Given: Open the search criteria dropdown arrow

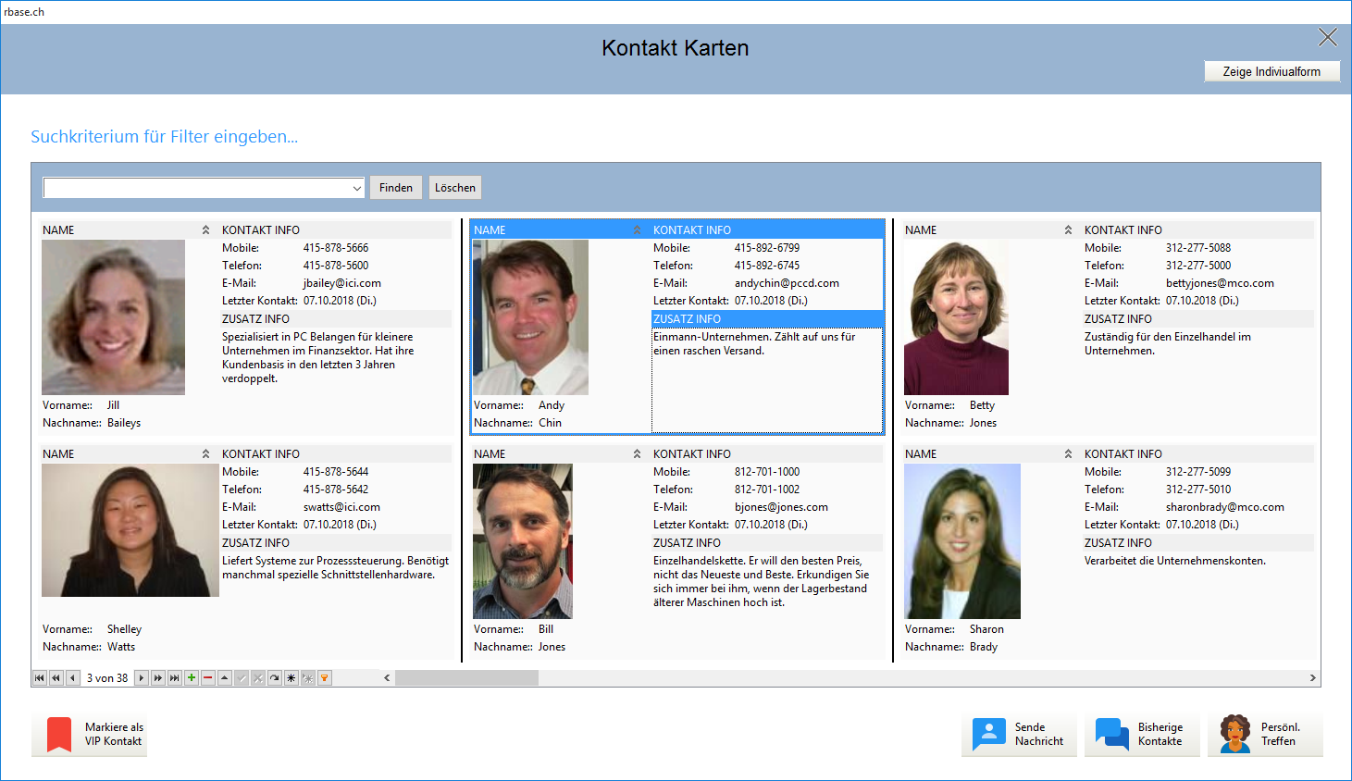Looking at the screenshot, I should [356, 188].
